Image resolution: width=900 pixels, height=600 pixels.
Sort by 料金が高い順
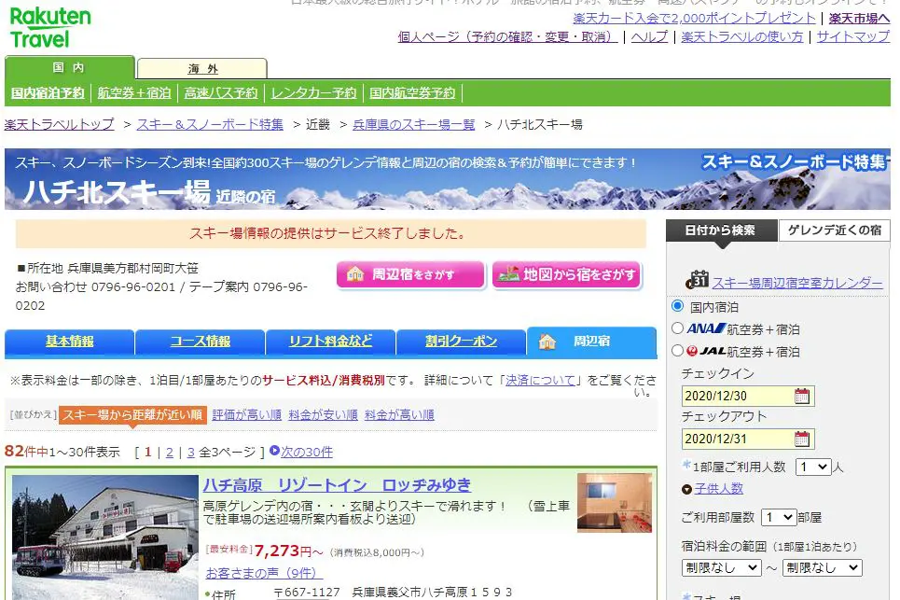[399, 414]
